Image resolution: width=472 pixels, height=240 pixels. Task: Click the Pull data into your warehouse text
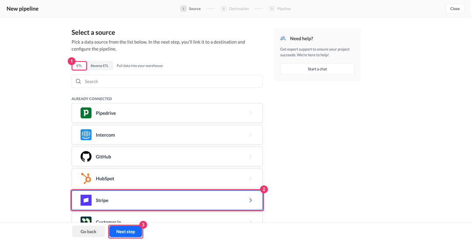pyautogui.click(x=140, y=66)
